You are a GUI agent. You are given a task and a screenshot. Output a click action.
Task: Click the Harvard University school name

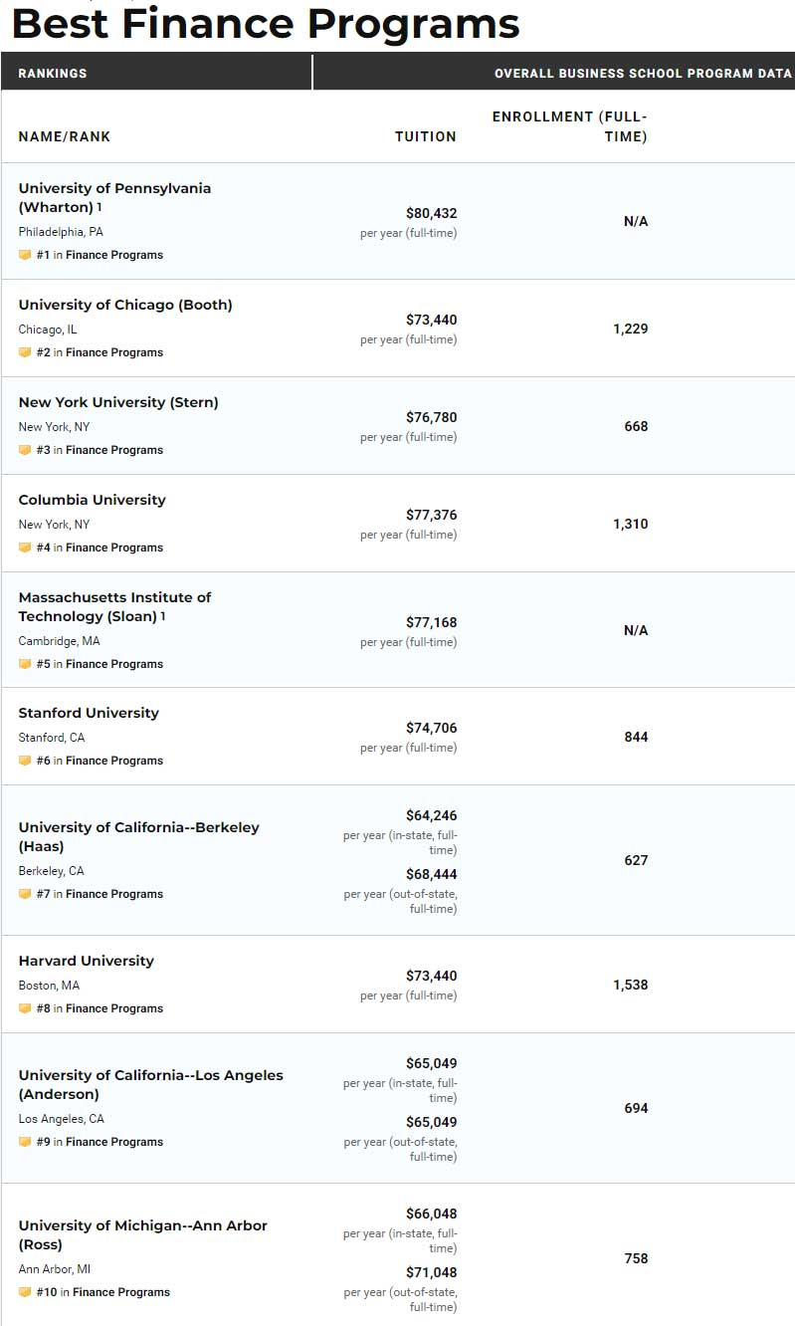(x=87, y=961)
